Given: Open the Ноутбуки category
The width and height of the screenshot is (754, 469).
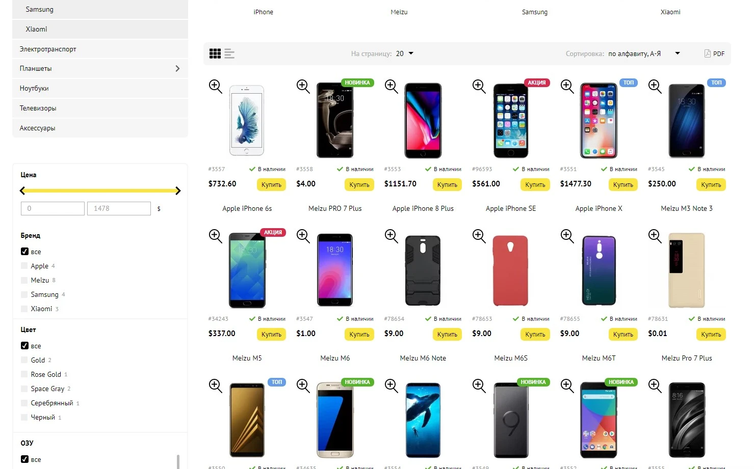Looking at the screenshot, I should (x=100, y=88).
